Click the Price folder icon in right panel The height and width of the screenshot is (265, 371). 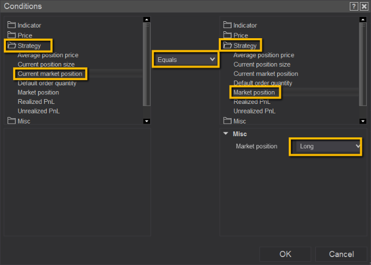[227, 35]
